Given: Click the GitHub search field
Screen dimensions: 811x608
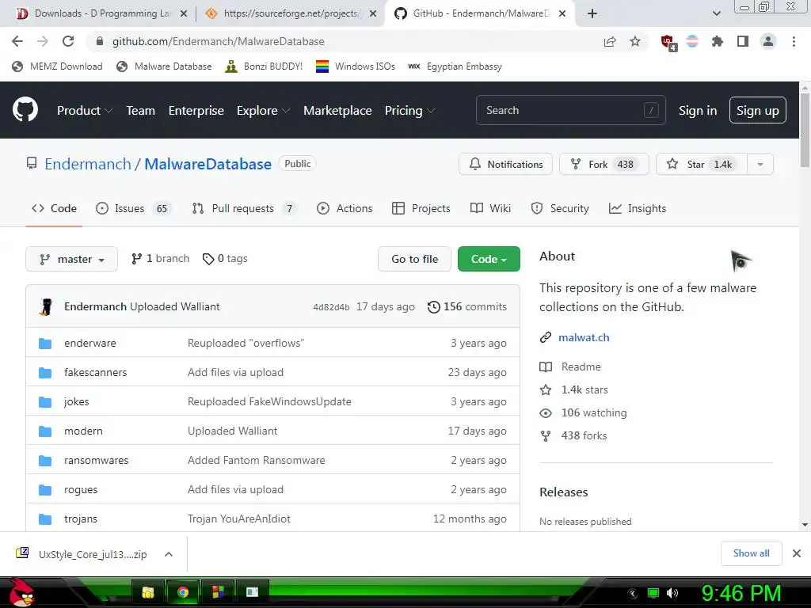Looking at the screenshot, I should point(570,110).
